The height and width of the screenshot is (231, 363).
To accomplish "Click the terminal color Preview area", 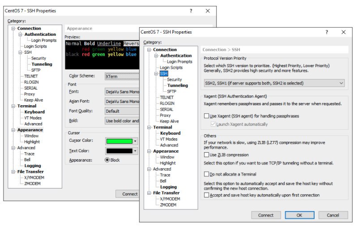I will pyautogui.click(x=102, y=55).
